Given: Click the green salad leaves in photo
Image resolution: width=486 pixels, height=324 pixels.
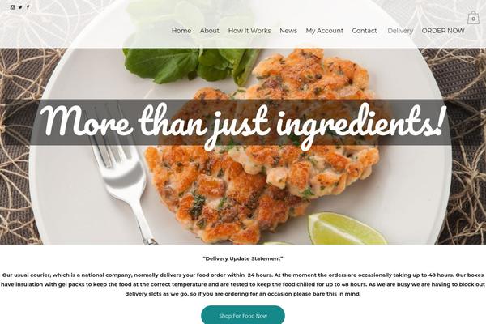Looking at the screenshot, I should (190, 63).
